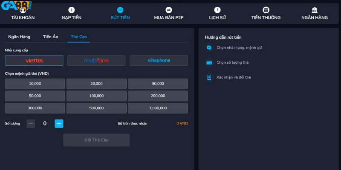Choose Vinaphone as the card provider
341x170 pixels.
point(159,60)
